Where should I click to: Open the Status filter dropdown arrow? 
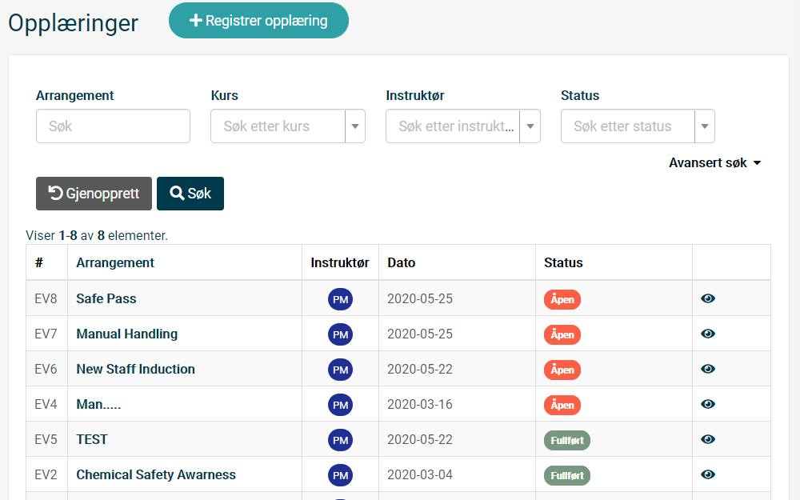pos(705,126)
